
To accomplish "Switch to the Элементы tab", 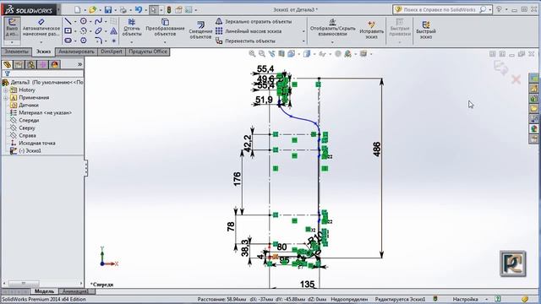I will [x=16, y=52].
